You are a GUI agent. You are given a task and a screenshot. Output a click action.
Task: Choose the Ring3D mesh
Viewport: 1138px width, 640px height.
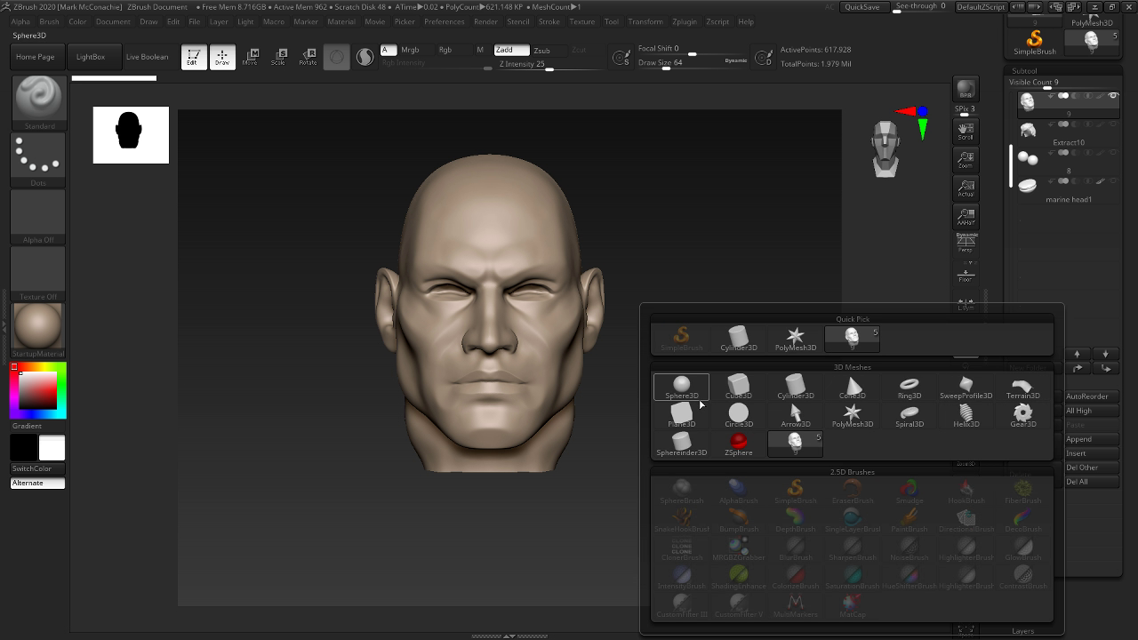pos(909,388)
